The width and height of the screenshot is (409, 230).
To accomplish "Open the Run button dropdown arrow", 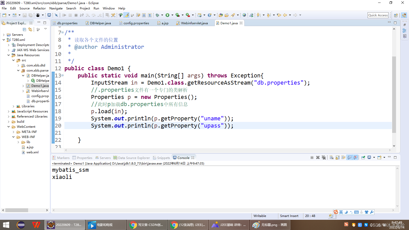I will point(173,15).
